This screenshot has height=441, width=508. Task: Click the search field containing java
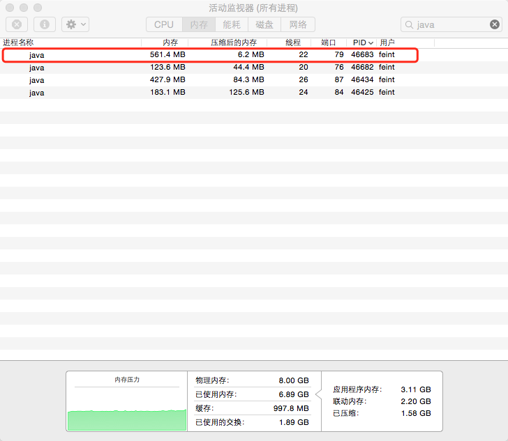(x=451, y=24)
